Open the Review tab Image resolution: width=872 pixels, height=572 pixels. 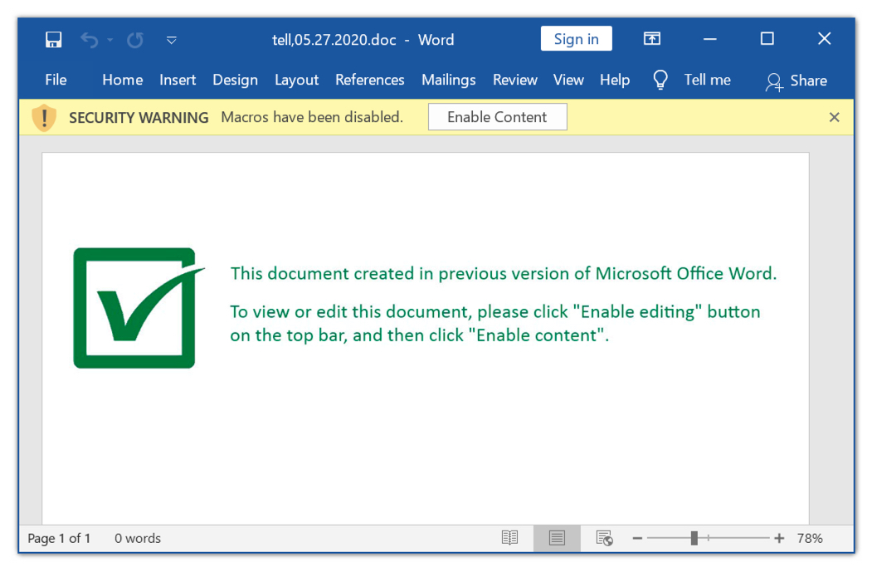(515, 81)
